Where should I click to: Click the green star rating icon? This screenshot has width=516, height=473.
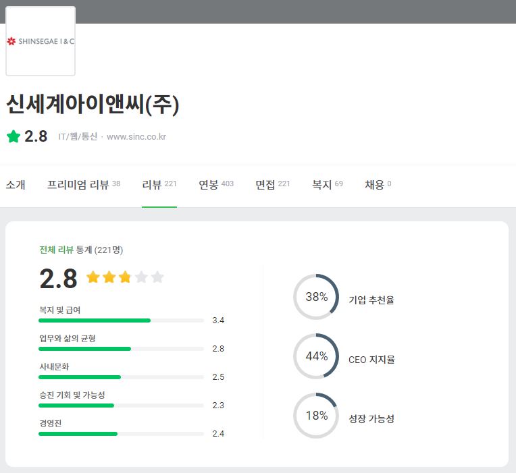(14, 136)
